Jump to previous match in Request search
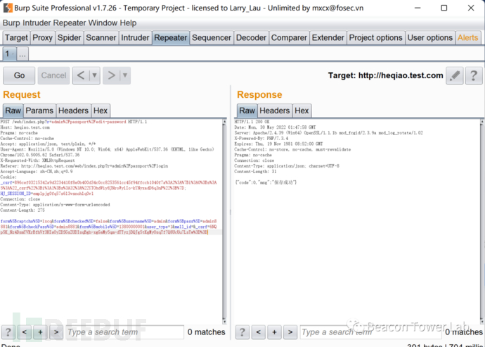The width and height of the screenshot is (485, 347). click(x=25, y=332)
